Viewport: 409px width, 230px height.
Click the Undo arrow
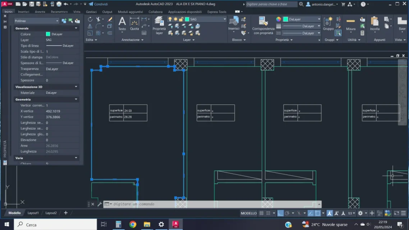66,4
